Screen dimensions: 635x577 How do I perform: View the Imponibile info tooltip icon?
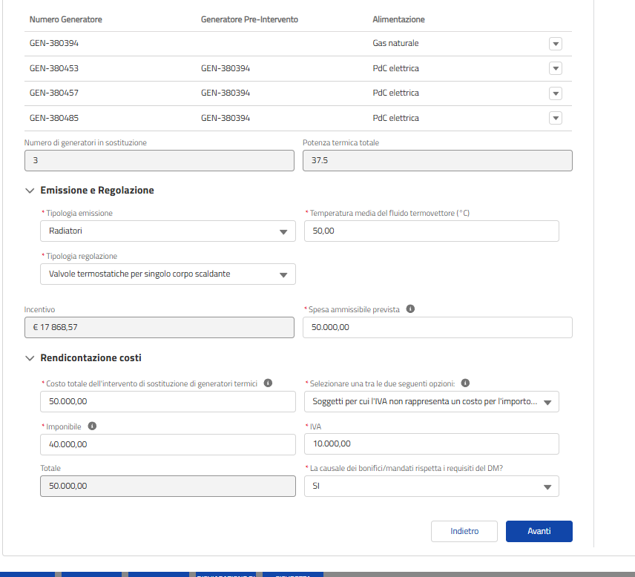[92, 426]
